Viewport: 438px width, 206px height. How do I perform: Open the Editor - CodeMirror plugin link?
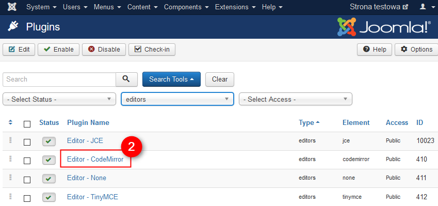tap(95, 160)
